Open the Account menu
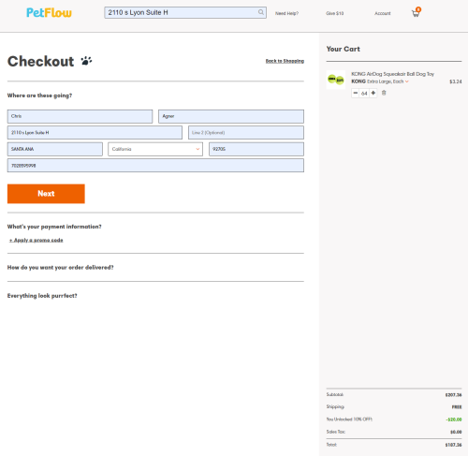Viewport: 468px width, 456px height. point(383,13)
